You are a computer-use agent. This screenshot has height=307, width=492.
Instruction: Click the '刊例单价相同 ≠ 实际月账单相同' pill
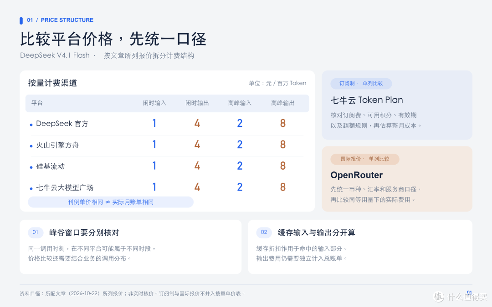[x=111, y=202]
